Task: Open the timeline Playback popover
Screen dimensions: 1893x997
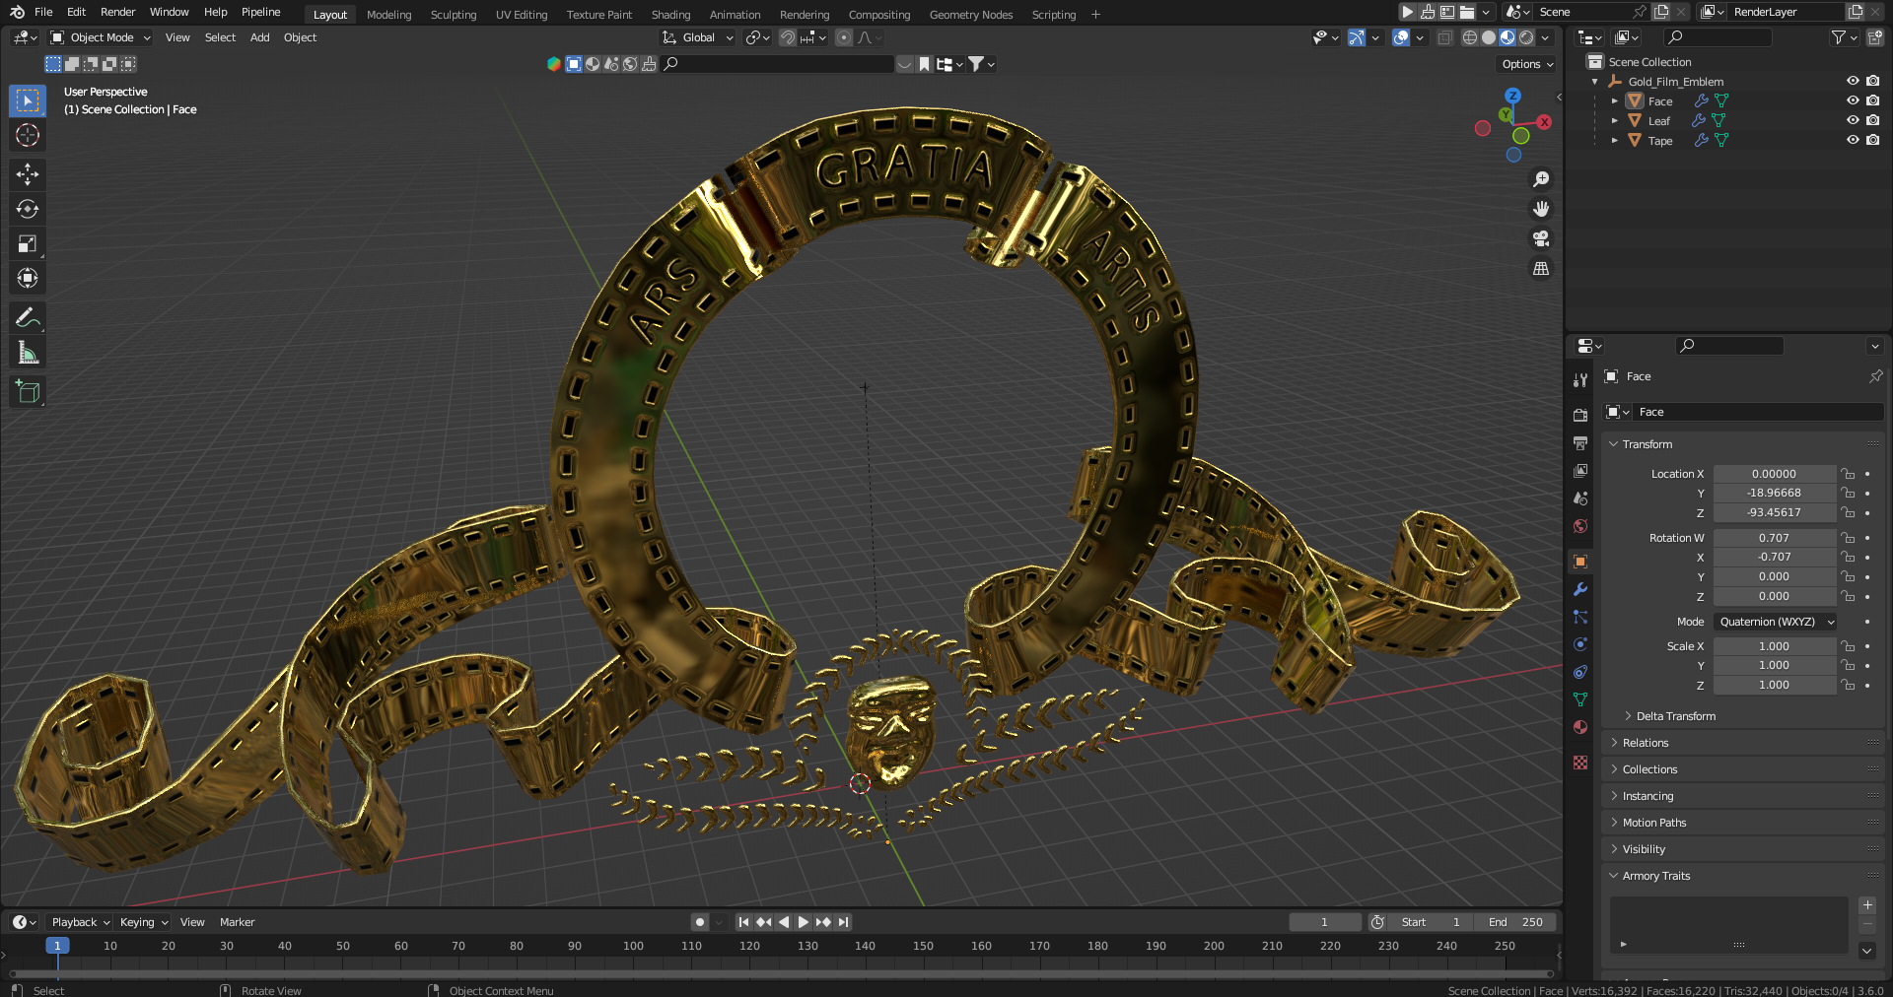Action: pyautogui.click(x=80, y=922)
